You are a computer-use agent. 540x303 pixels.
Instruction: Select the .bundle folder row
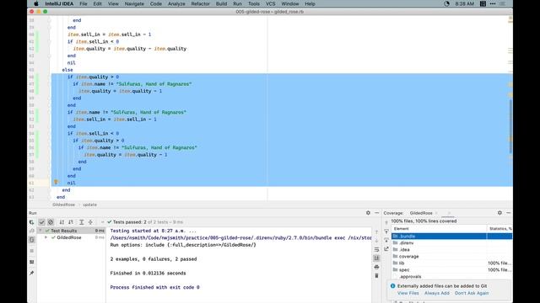(452, 236)
